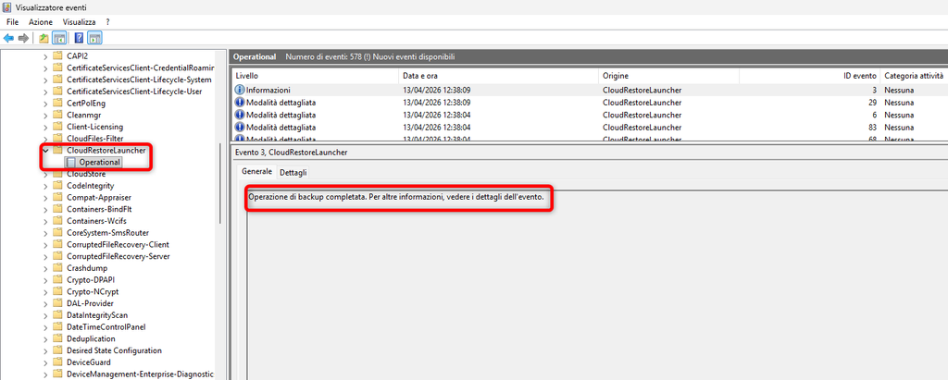The width and height of the screenshot is (948, 380).
Task: Select CorruptedFileRecovery-Server in the tree
Action: [x=118, y=256]
